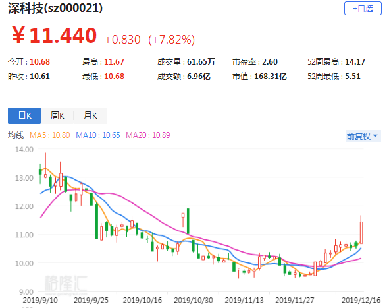Select the MA20 moving average legend
Screen dimensions: 389x308
[148, 135]
